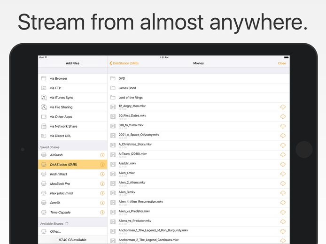Screen dimensions: 326x244
Task: Tap the download cloud icon for 12_Angry_Men.mkv
Action: point(282,107)
